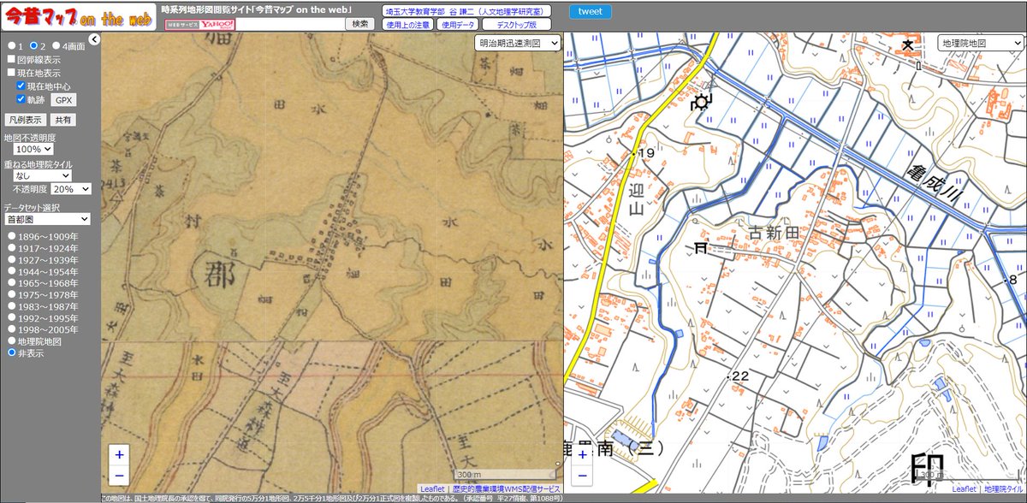
Task: Click the 郡 character on the historical map
Action: 221,274
